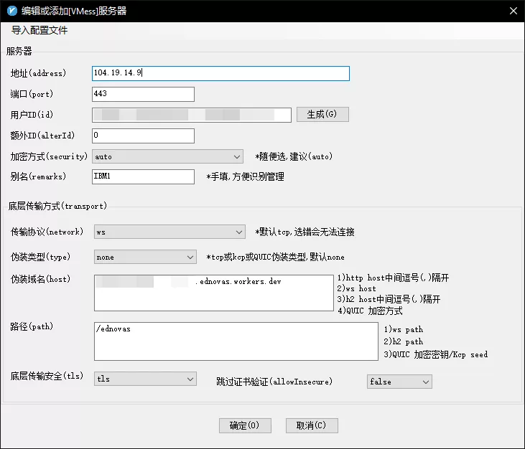Click the 用户ID(id) input field
Screen dimensions: 525x449
[192, 115]
